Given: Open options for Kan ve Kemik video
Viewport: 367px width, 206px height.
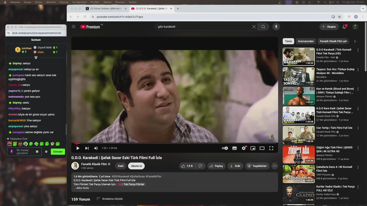Looking at the screenshot, I should (358, 89).
